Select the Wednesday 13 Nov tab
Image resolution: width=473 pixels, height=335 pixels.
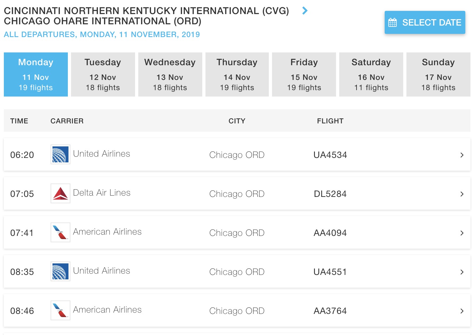coord(170,74)
